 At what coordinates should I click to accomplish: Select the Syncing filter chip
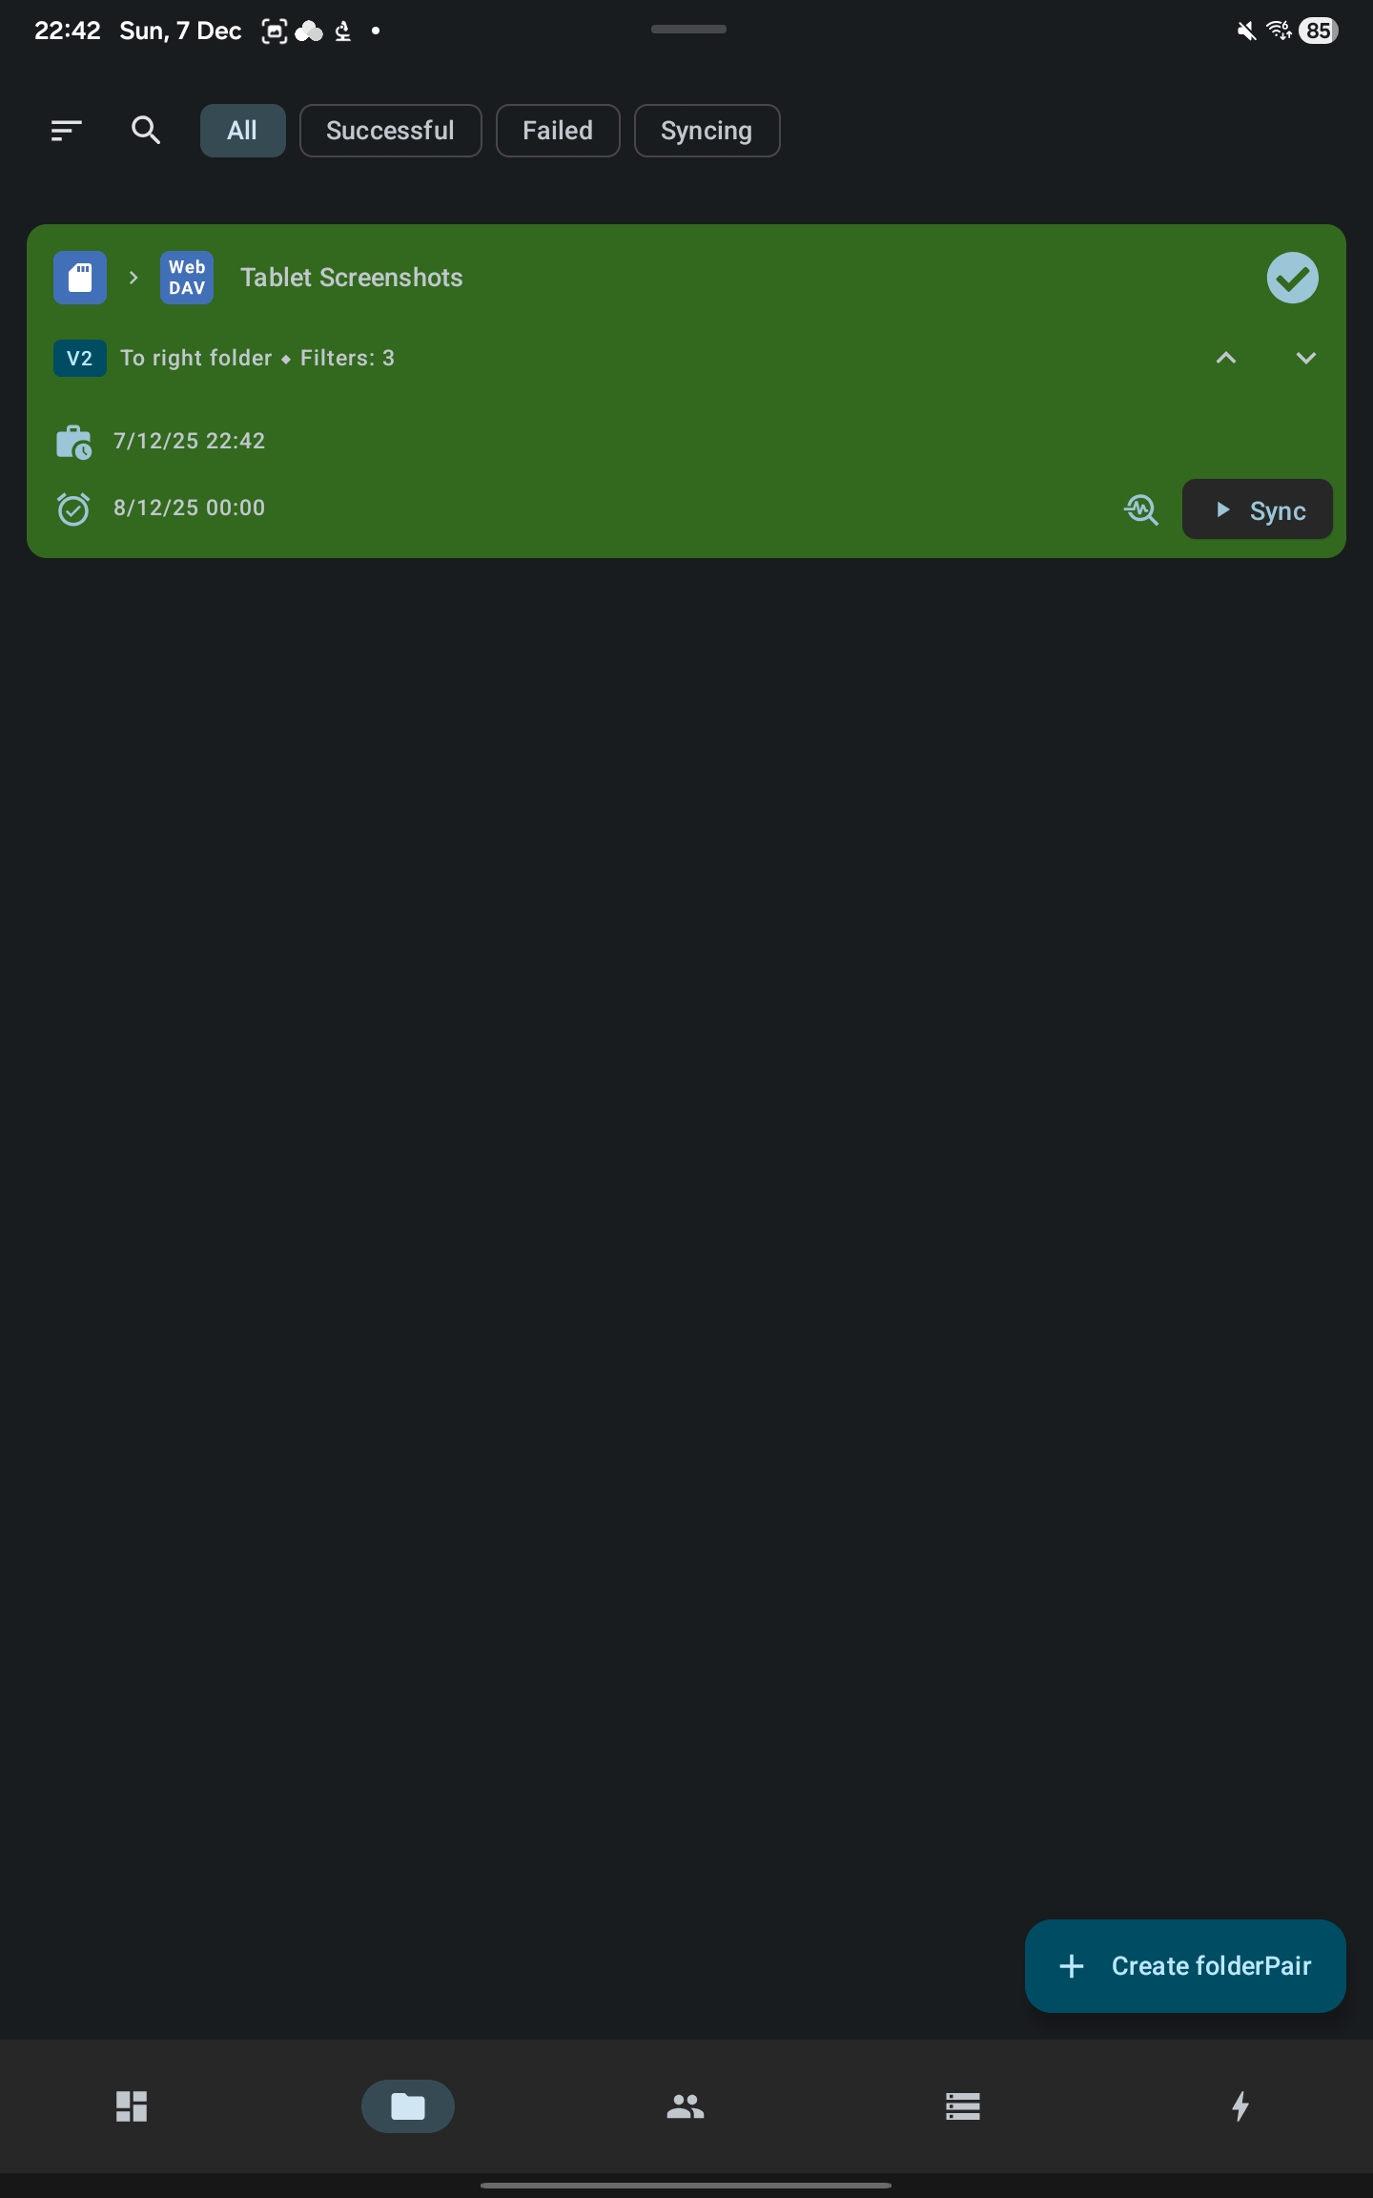pyautogui.click(x=707, y=131)
